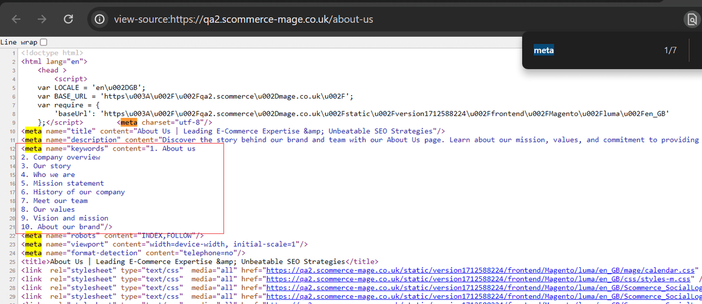Reload the view-source page

tap(68, 19)
